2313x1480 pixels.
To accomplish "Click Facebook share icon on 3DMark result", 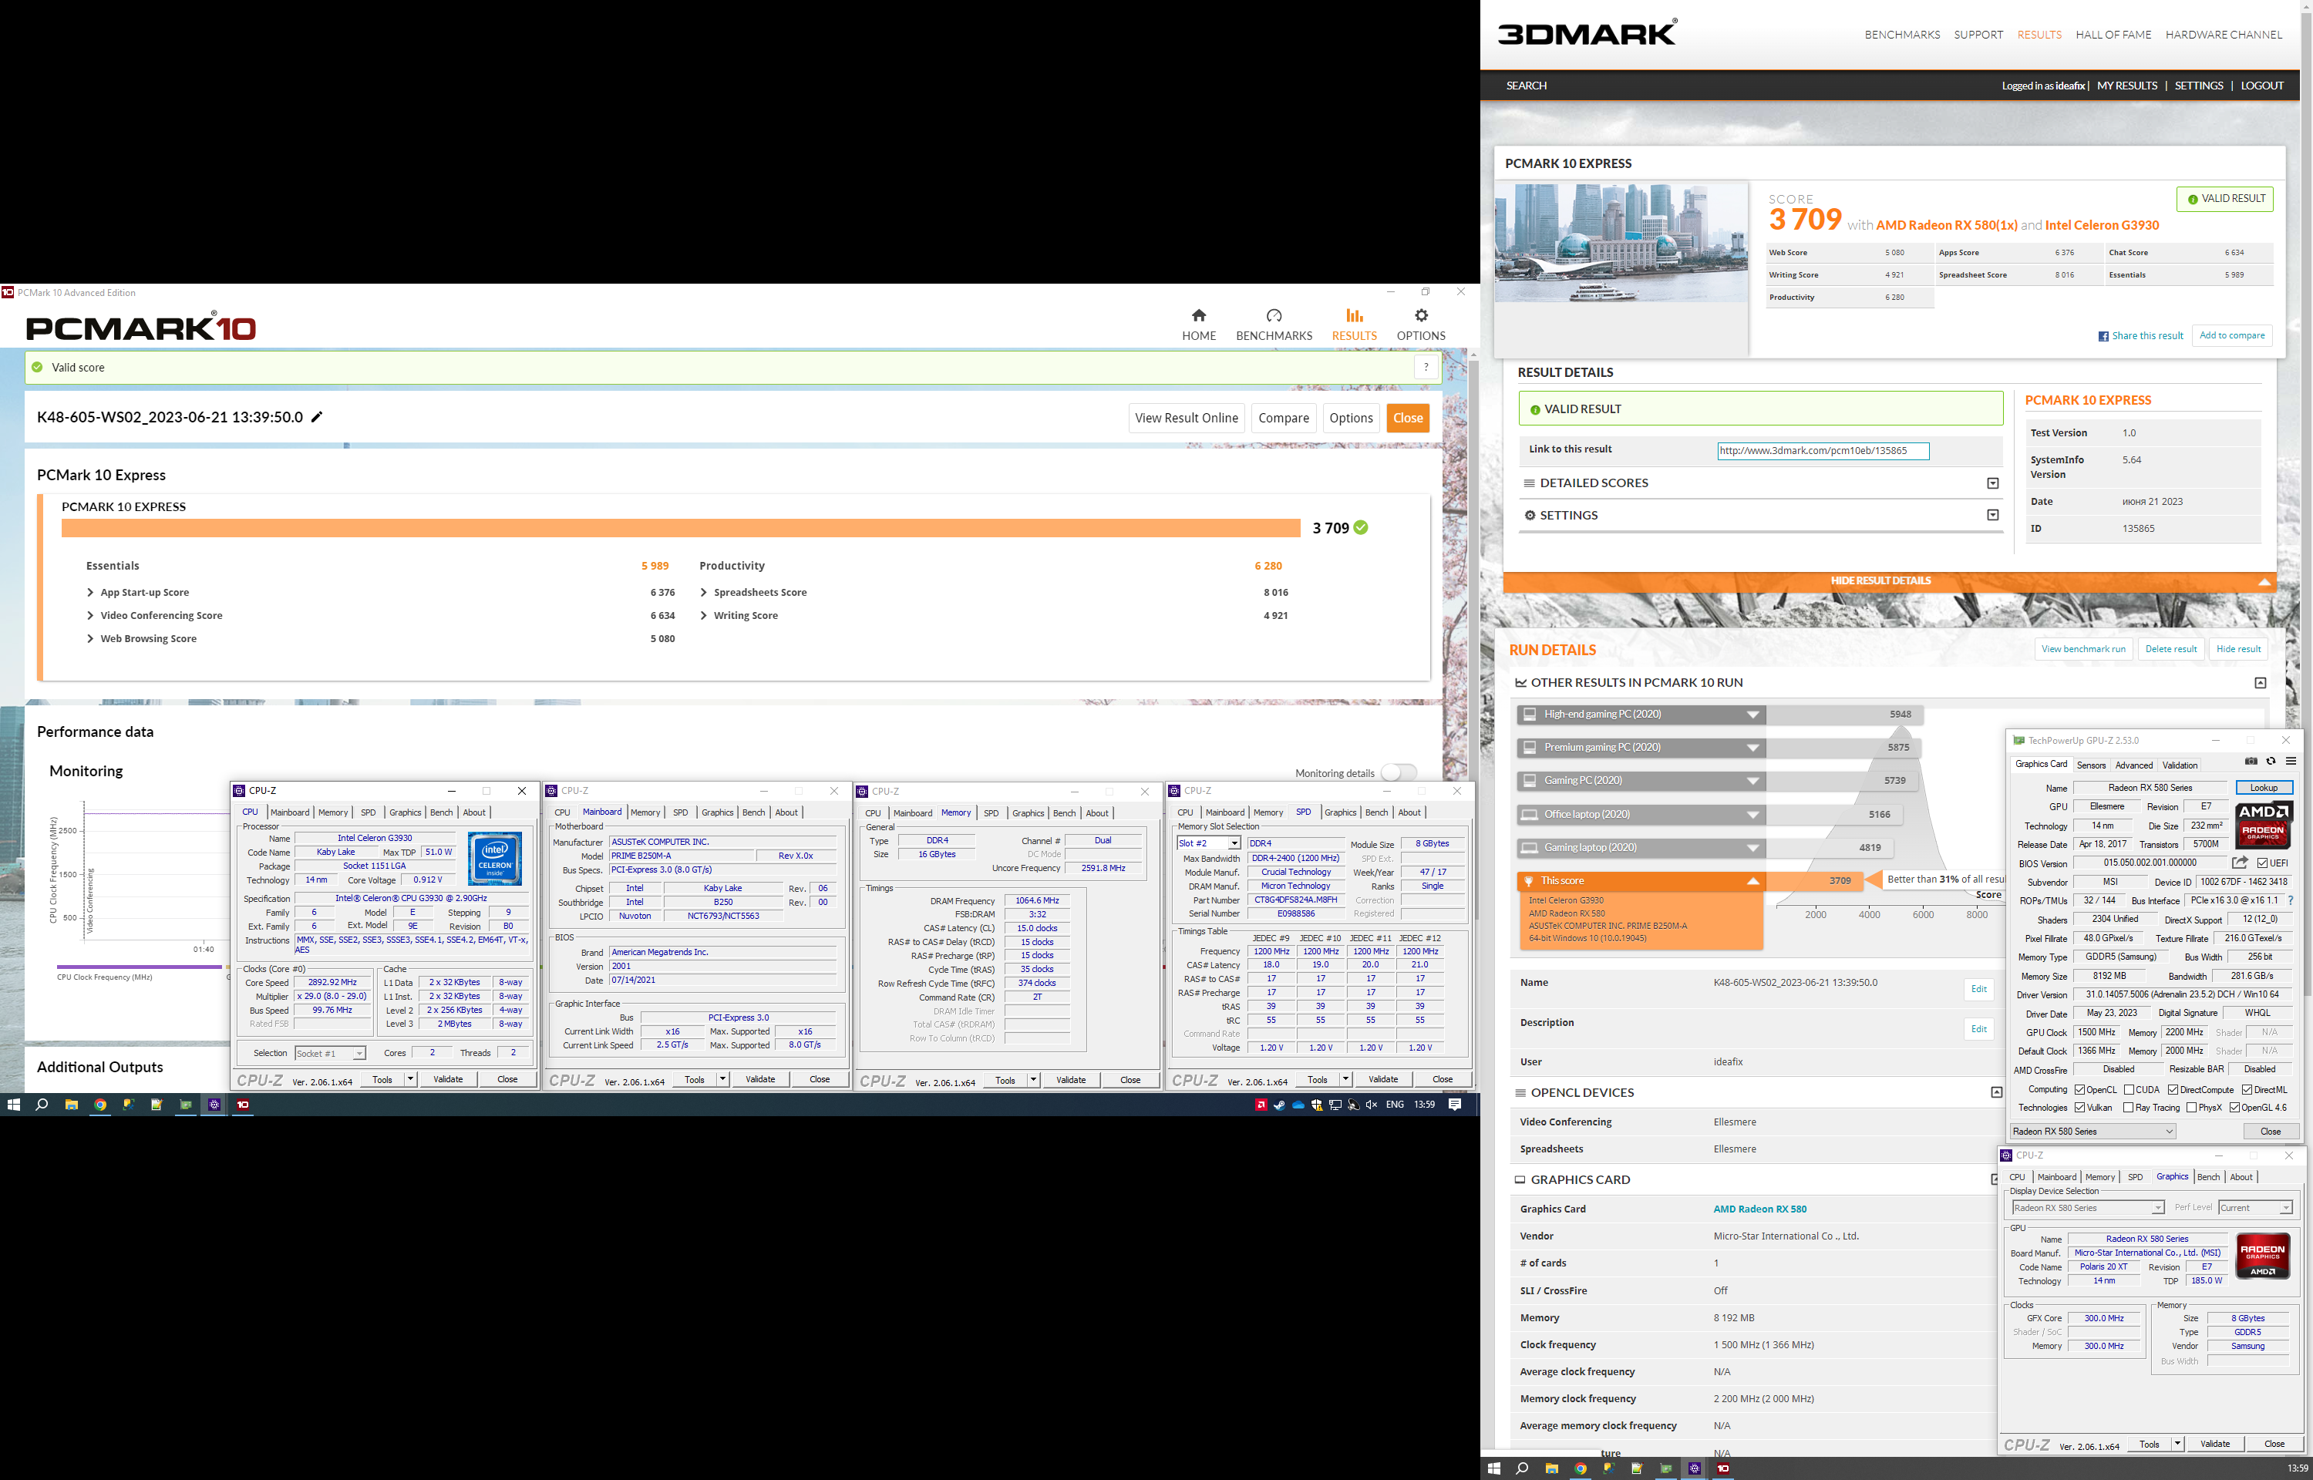I will (x=2103, y=336).
